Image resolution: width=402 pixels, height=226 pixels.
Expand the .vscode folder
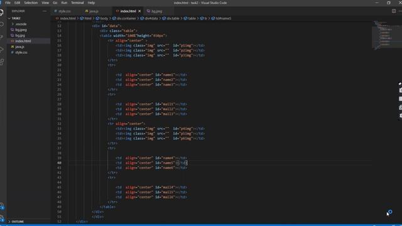pos(28,24)
